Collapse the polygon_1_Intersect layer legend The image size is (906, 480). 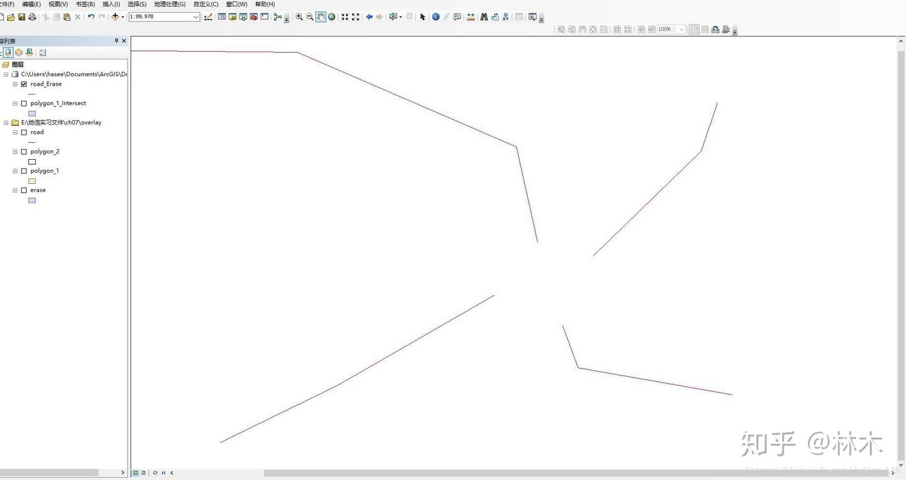15,103
